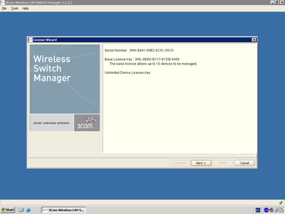This screenshot has height=214, width=285.
Task: Restore the main application window
Action: point(277,2)
